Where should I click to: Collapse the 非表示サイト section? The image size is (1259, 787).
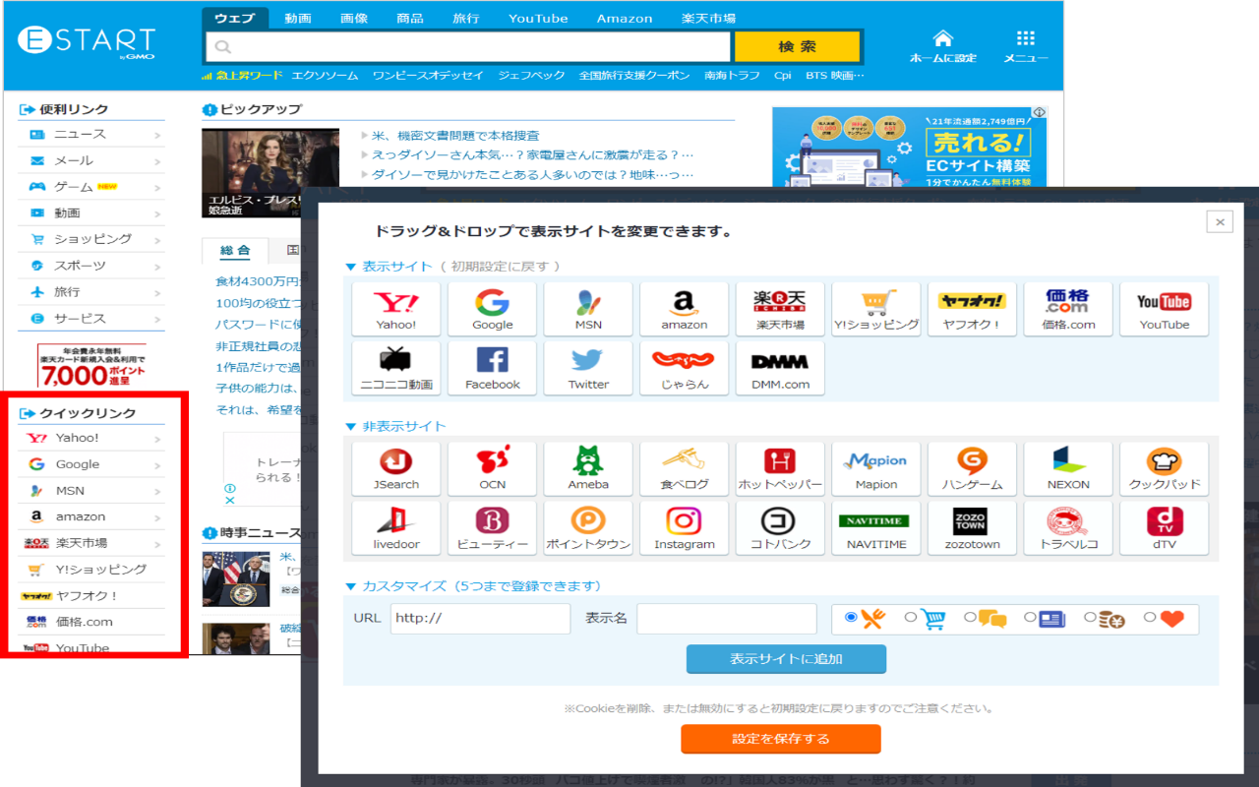[x=351, y=426]
